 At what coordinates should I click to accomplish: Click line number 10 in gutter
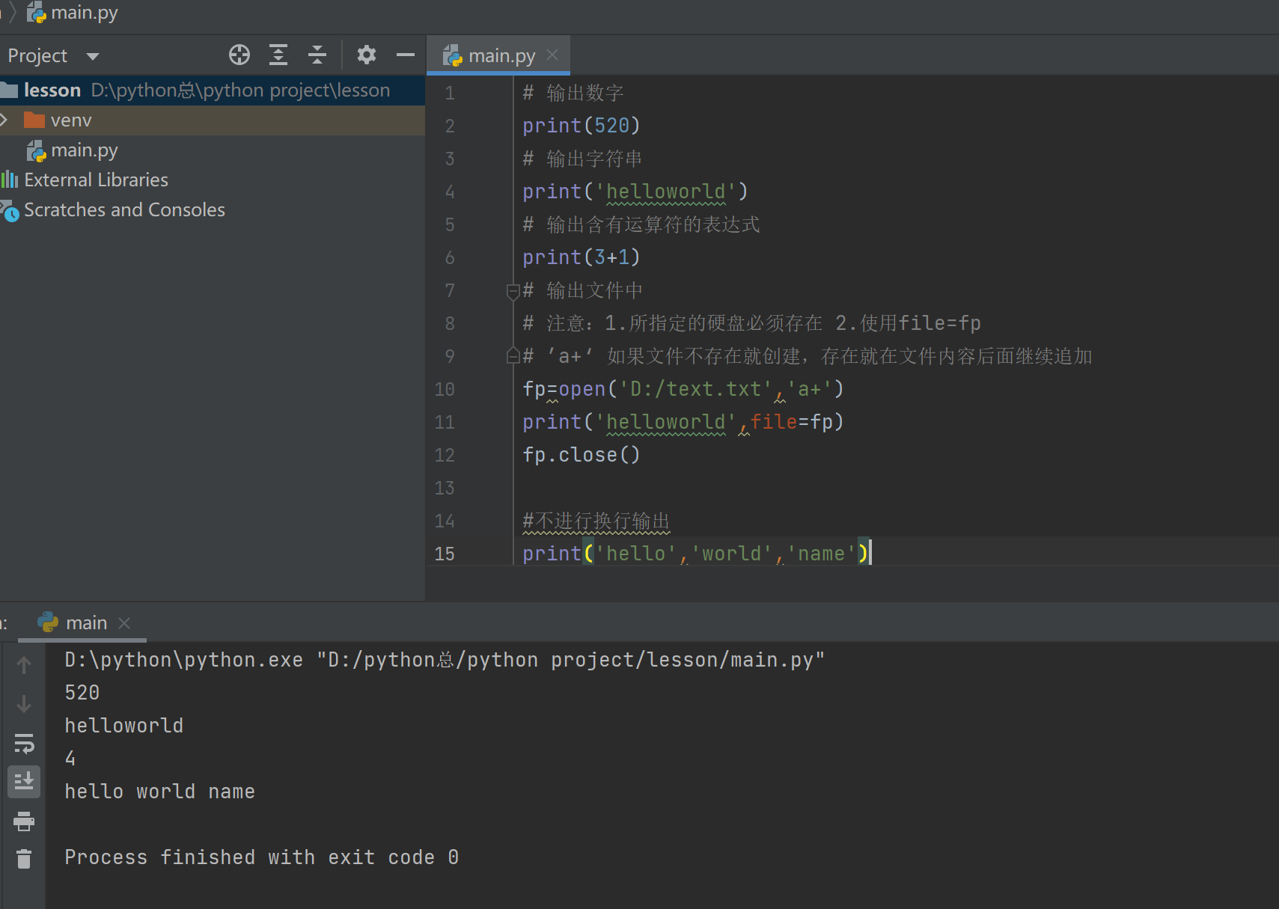click(x=445, y=389)
